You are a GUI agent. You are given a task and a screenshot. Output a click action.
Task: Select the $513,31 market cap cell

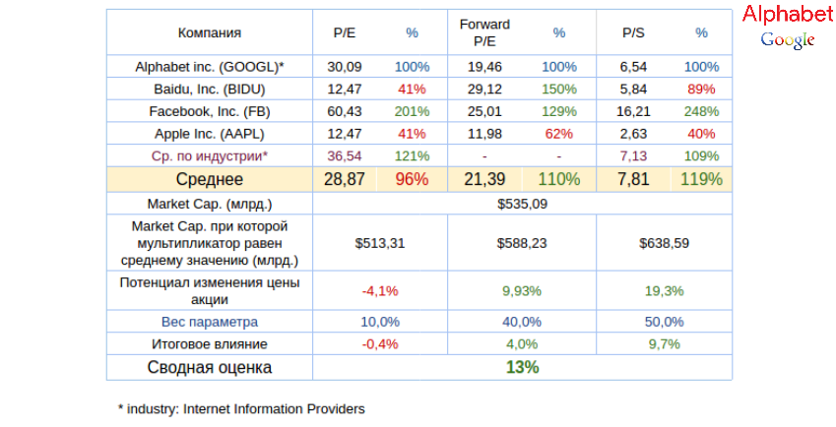pyautogui.click(x=379, y=243)
